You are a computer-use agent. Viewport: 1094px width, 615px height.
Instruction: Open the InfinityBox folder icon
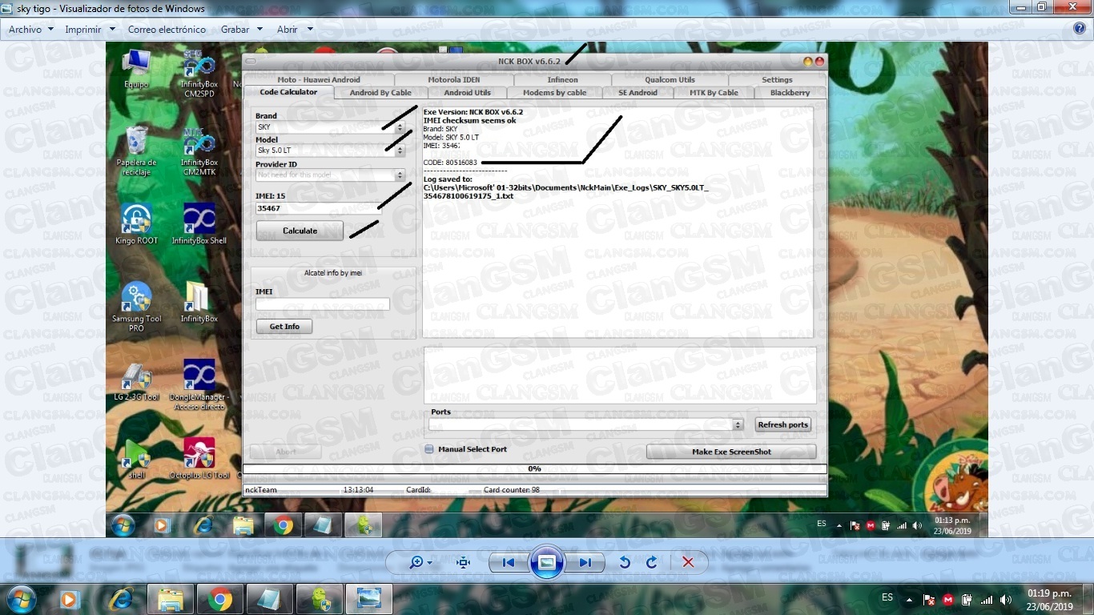(199, 302)
